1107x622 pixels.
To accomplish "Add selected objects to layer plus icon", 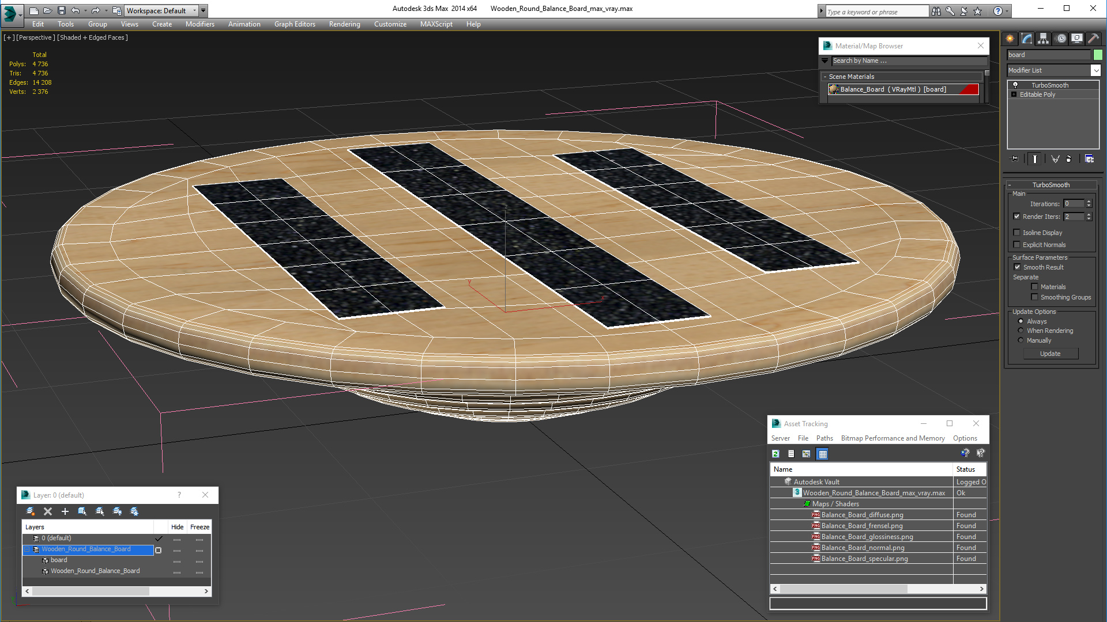I will pyautogui.click(x=65, y=511).
